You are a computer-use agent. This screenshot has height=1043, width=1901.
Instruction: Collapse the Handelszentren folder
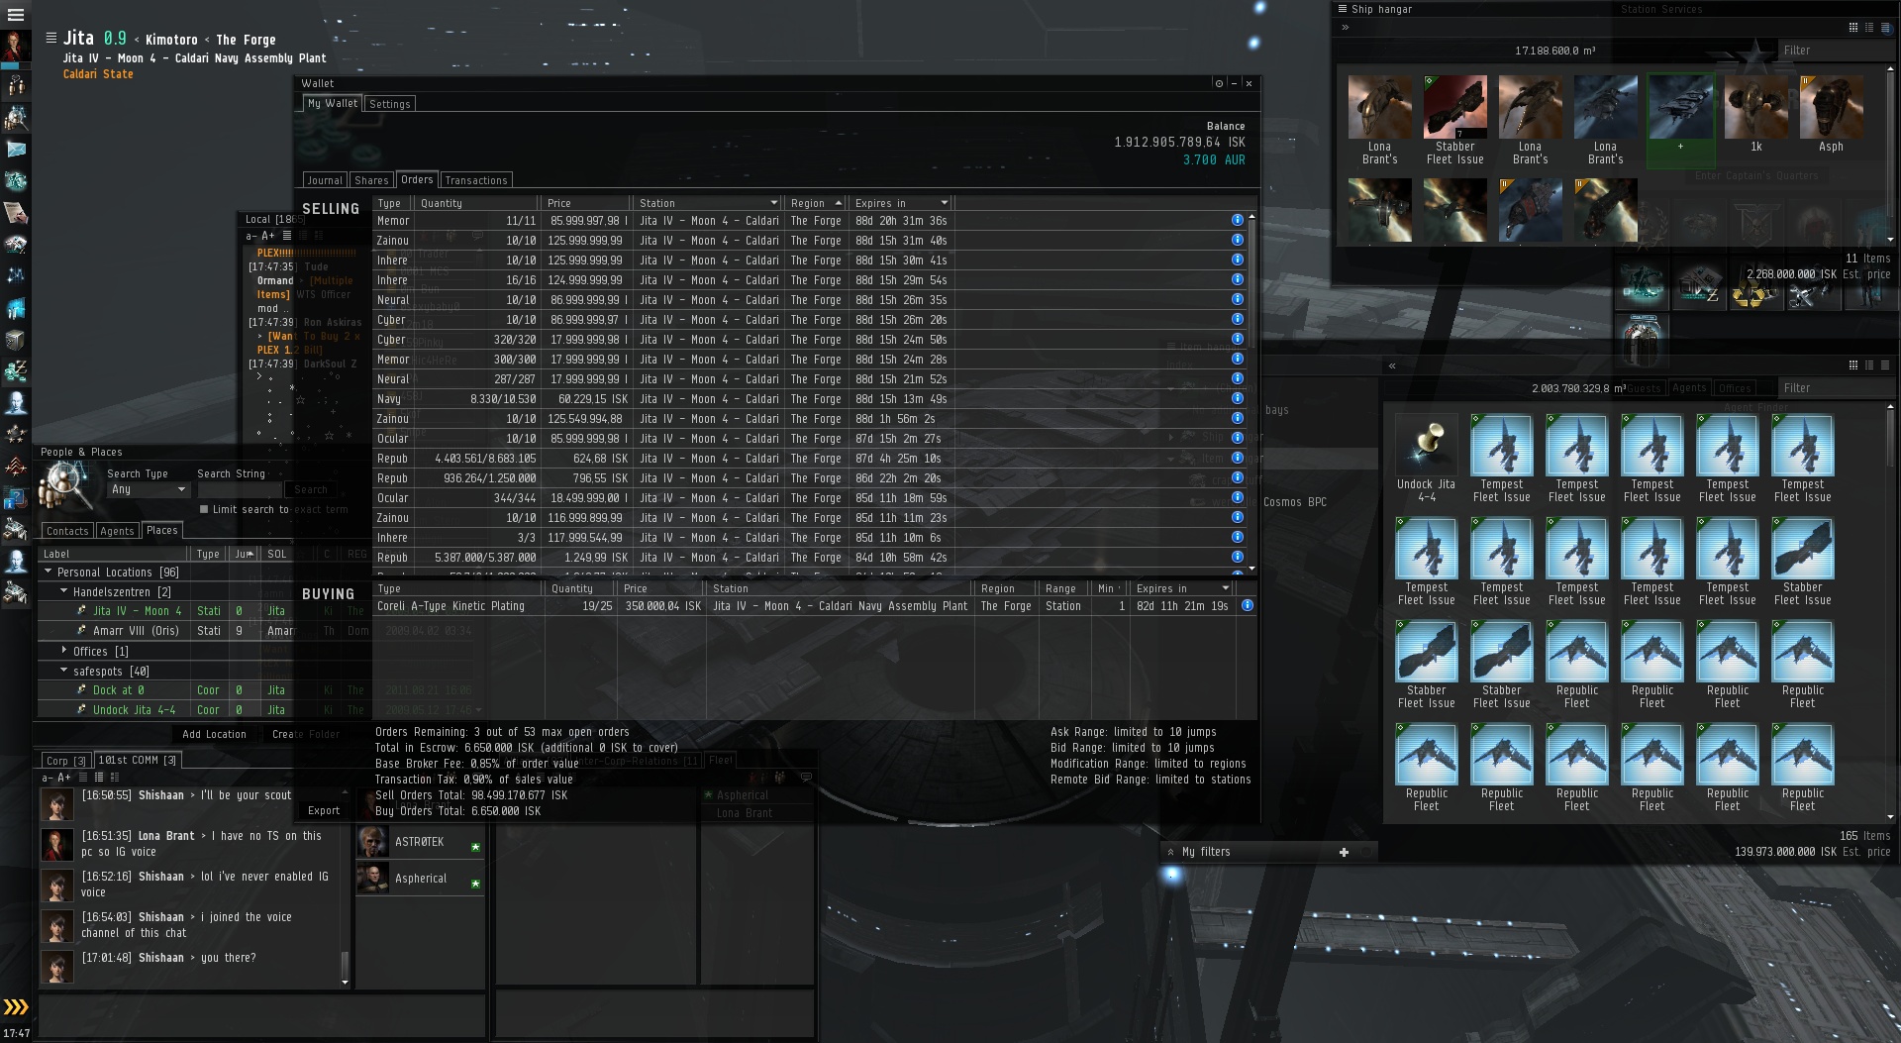pyautogui.click(x=64, y=591)
